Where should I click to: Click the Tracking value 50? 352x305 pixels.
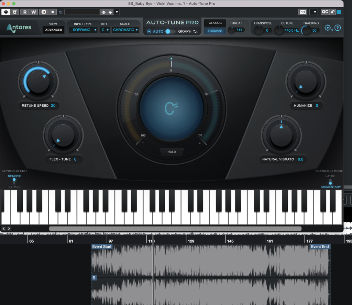click(314, 30)
